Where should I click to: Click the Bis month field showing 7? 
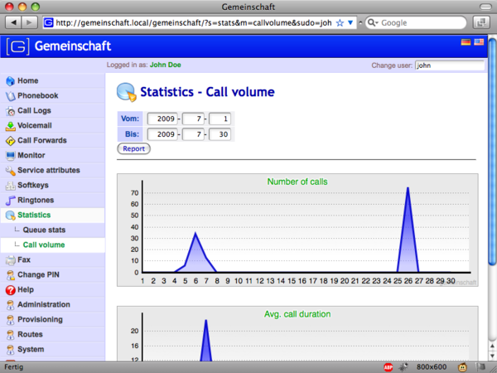(x=193, y=134)
